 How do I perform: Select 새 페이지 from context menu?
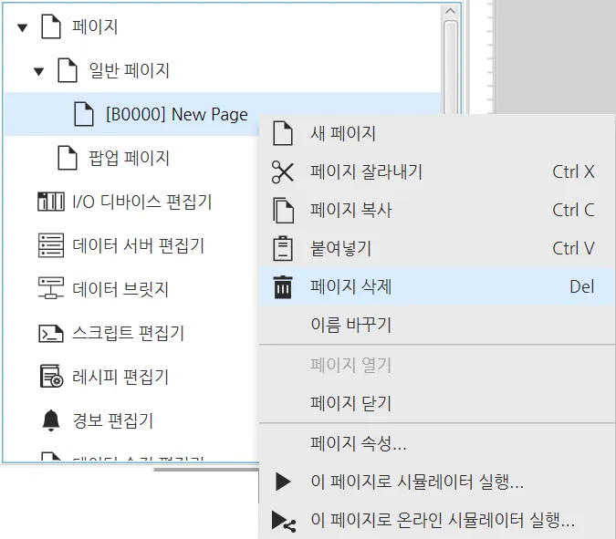tap(343, 133)
